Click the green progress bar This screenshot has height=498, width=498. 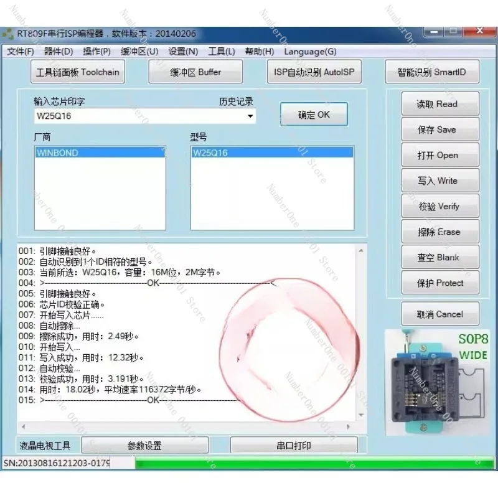[x=314, y=463]
